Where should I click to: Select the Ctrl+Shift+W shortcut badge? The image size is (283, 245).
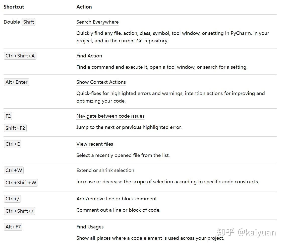[21, 183]
